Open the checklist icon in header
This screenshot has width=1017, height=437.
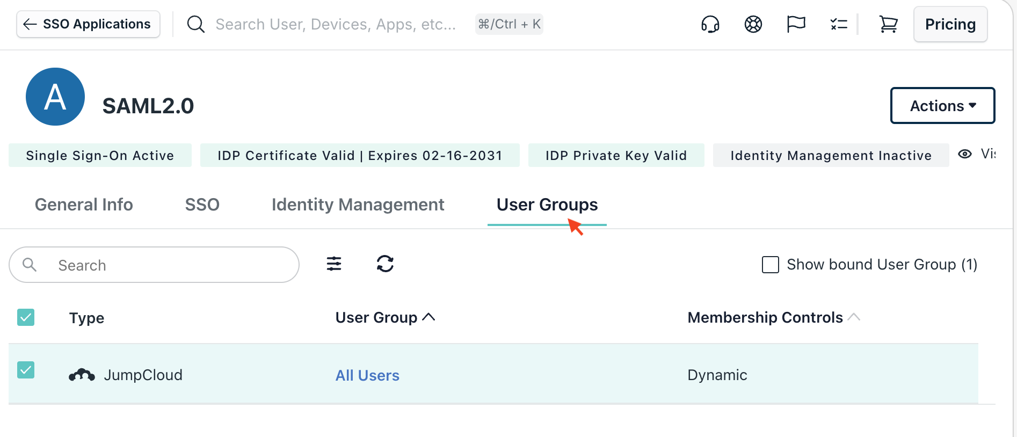838,24
